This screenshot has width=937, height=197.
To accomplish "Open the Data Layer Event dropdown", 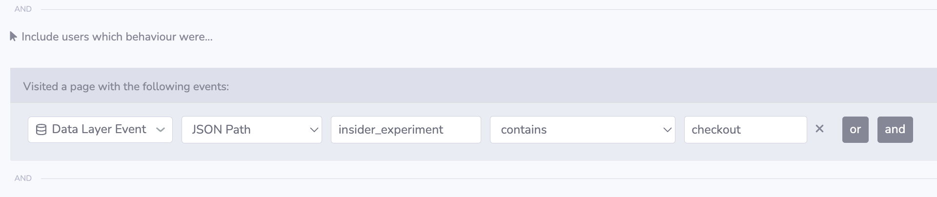I will 100,130.
